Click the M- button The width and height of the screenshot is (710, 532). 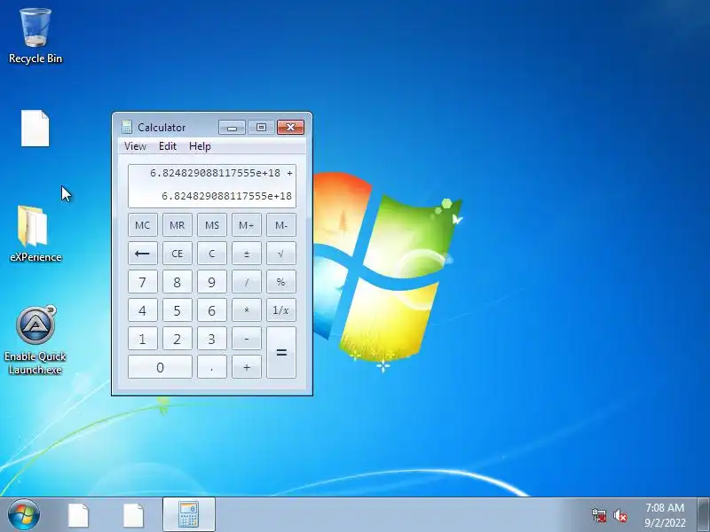point(281,225)
